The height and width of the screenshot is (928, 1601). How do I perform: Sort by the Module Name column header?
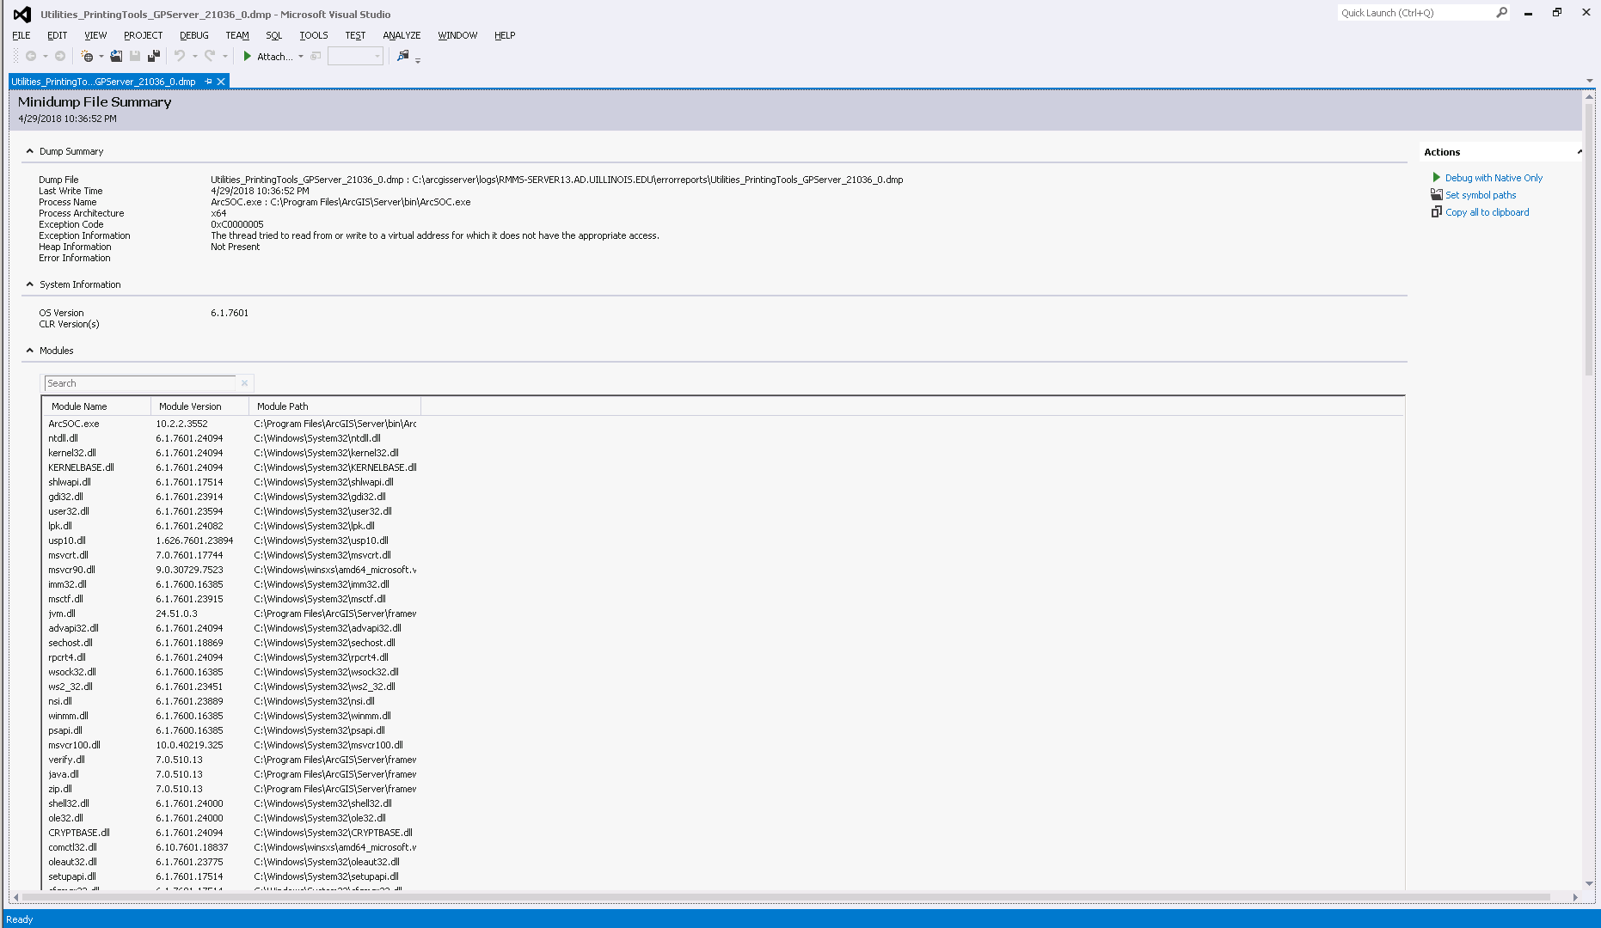(97, 406)
